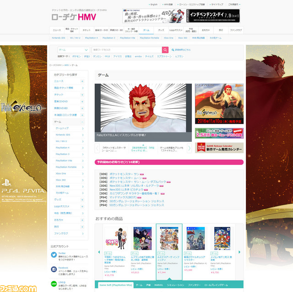
Task: Focus the keyword search input field
Action: 127,50
